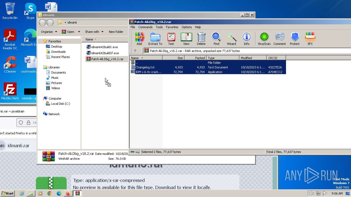Open Videos library

click(x=55, y=88)
